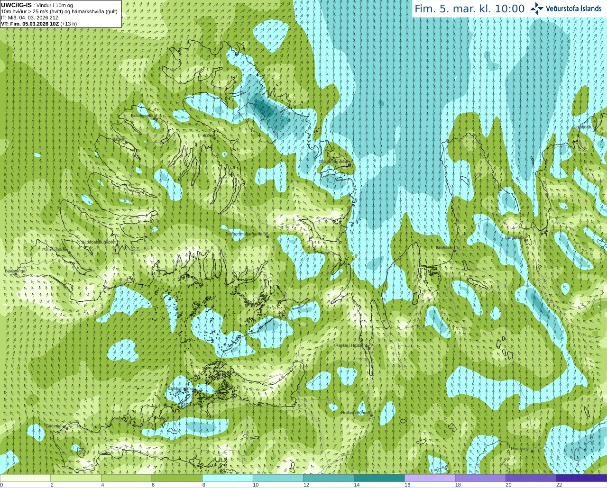Click the Bíldudalsflugvöllur station label

point(99,242)
